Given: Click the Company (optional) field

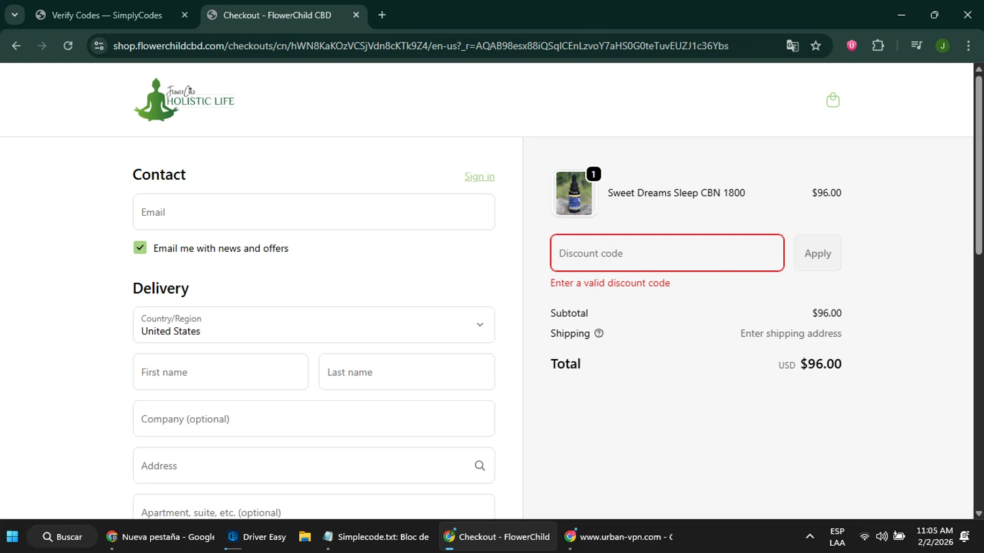Looking at the screenshot, I should pos(314,419).
